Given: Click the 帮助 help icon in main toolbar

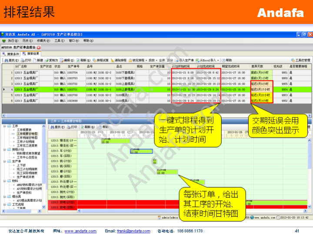Looking at the screenshot, I should (223, 60).
